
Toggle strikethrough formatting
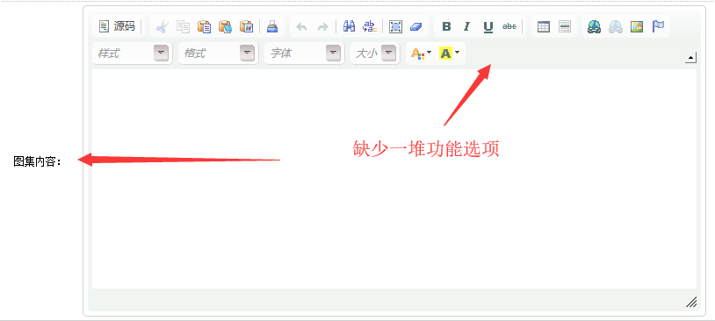tap(509, 26)
